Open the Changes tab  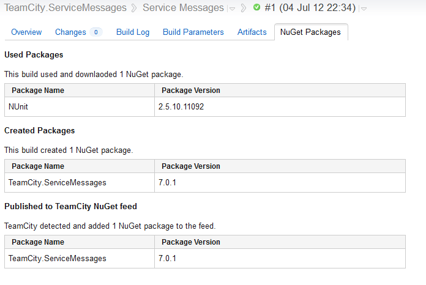[x=71, y=32]
